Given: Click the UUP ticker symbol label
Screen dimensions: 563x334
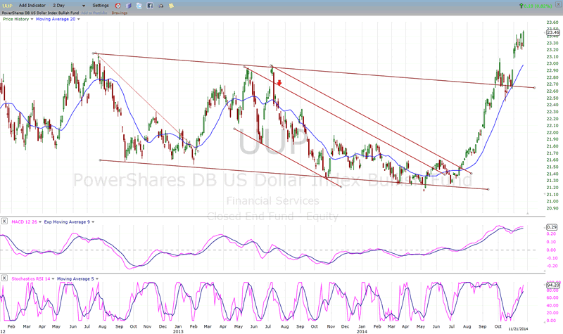Looking at the screenshot, I should point(7,6).
